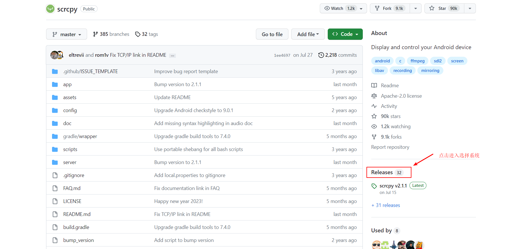Click the book icon beside Readme
Screen dimensions: 520x249
coord(374,86)
